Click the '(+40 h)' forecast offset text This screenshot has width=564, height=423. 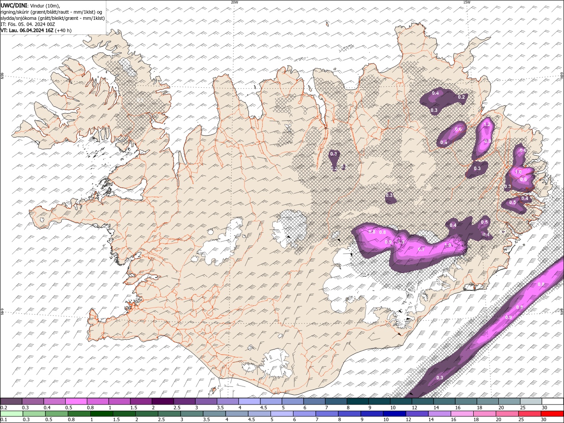coord(63,30)
